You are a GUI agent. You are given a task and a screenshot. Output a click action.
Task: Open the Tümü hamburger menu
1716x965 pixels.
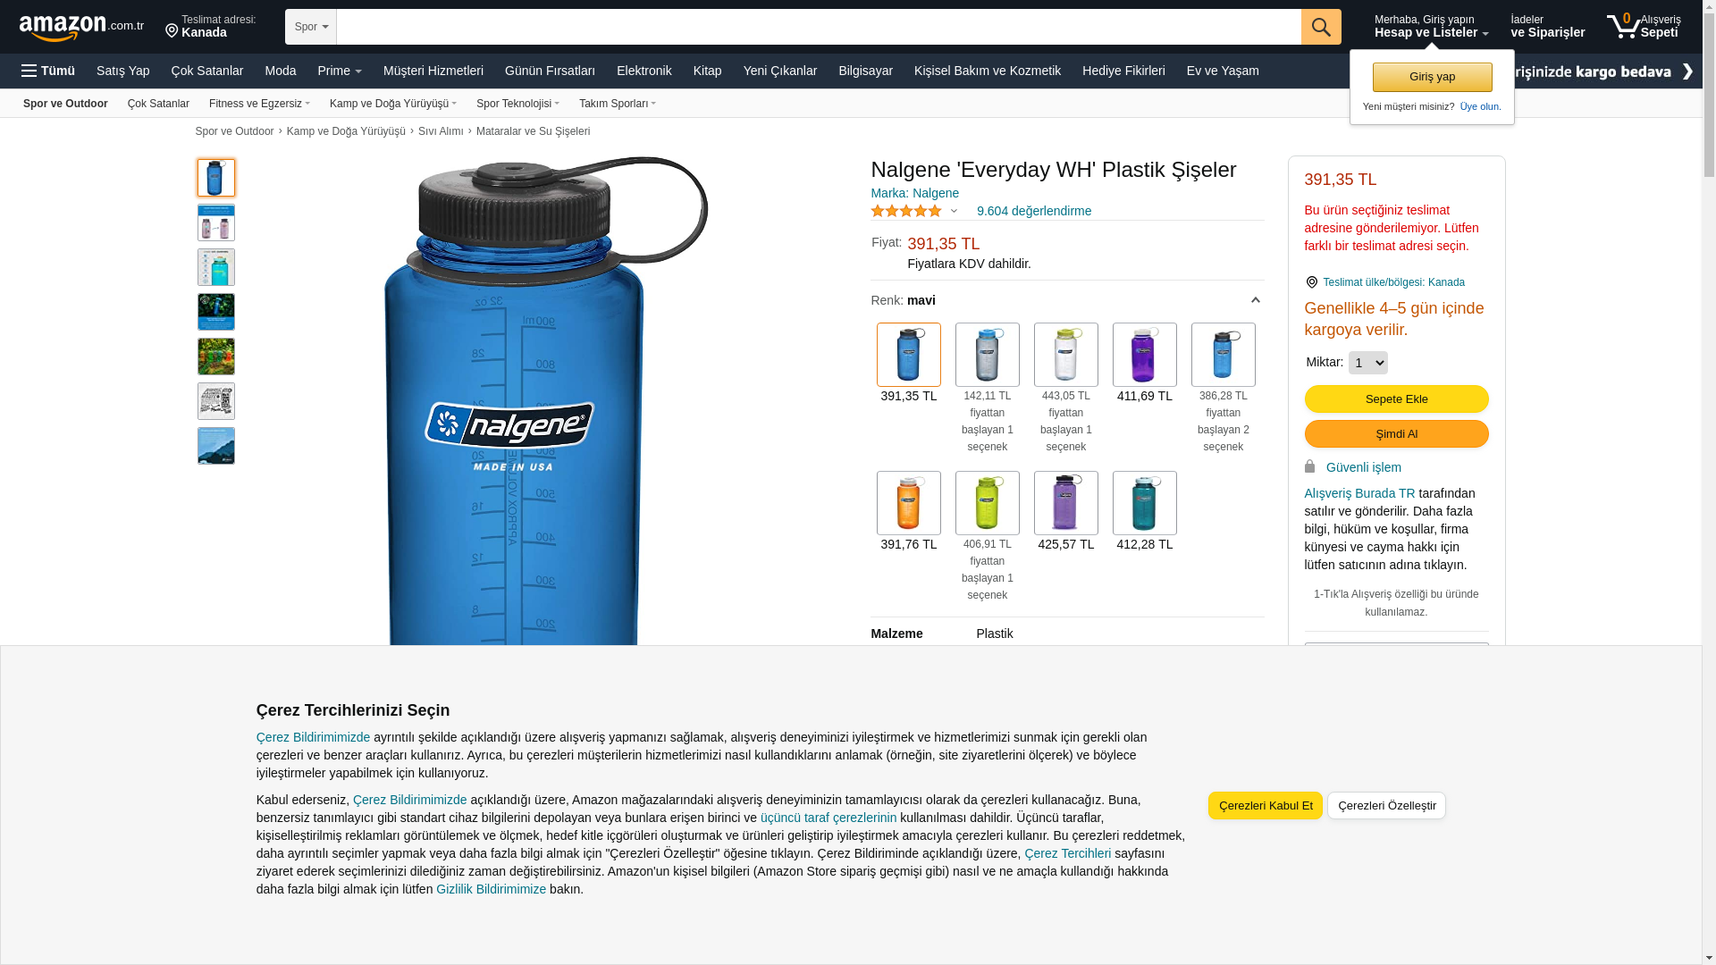pos(48,71)
